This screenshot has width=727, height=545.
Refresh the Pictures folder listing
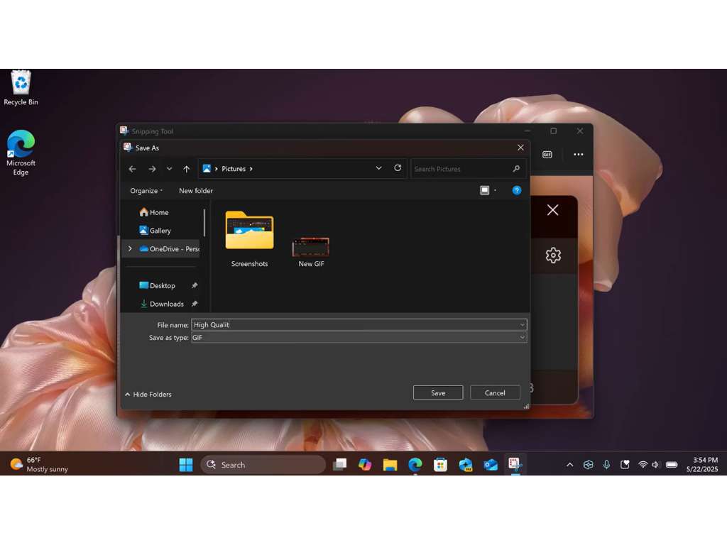(x=398, y=168)
